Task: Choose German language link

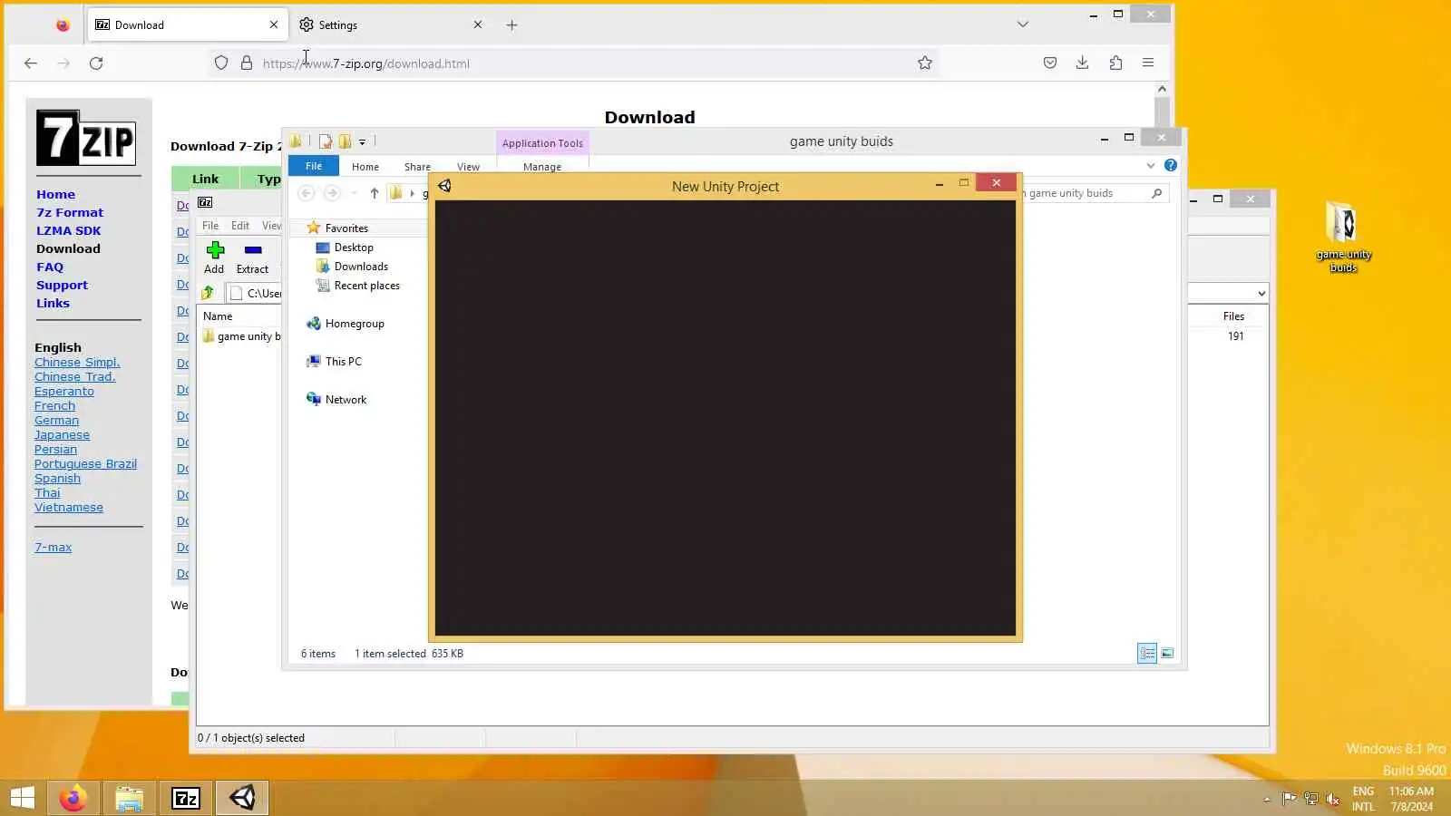Action: [56, 421]
